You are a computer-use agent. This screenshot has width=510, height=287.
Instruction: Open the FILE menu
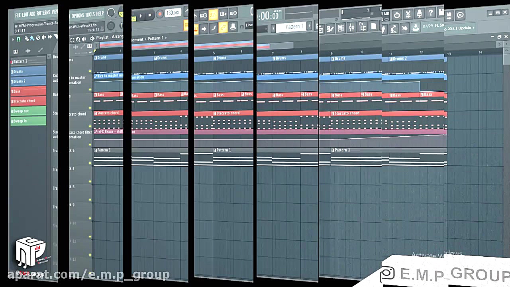(18, 15)
